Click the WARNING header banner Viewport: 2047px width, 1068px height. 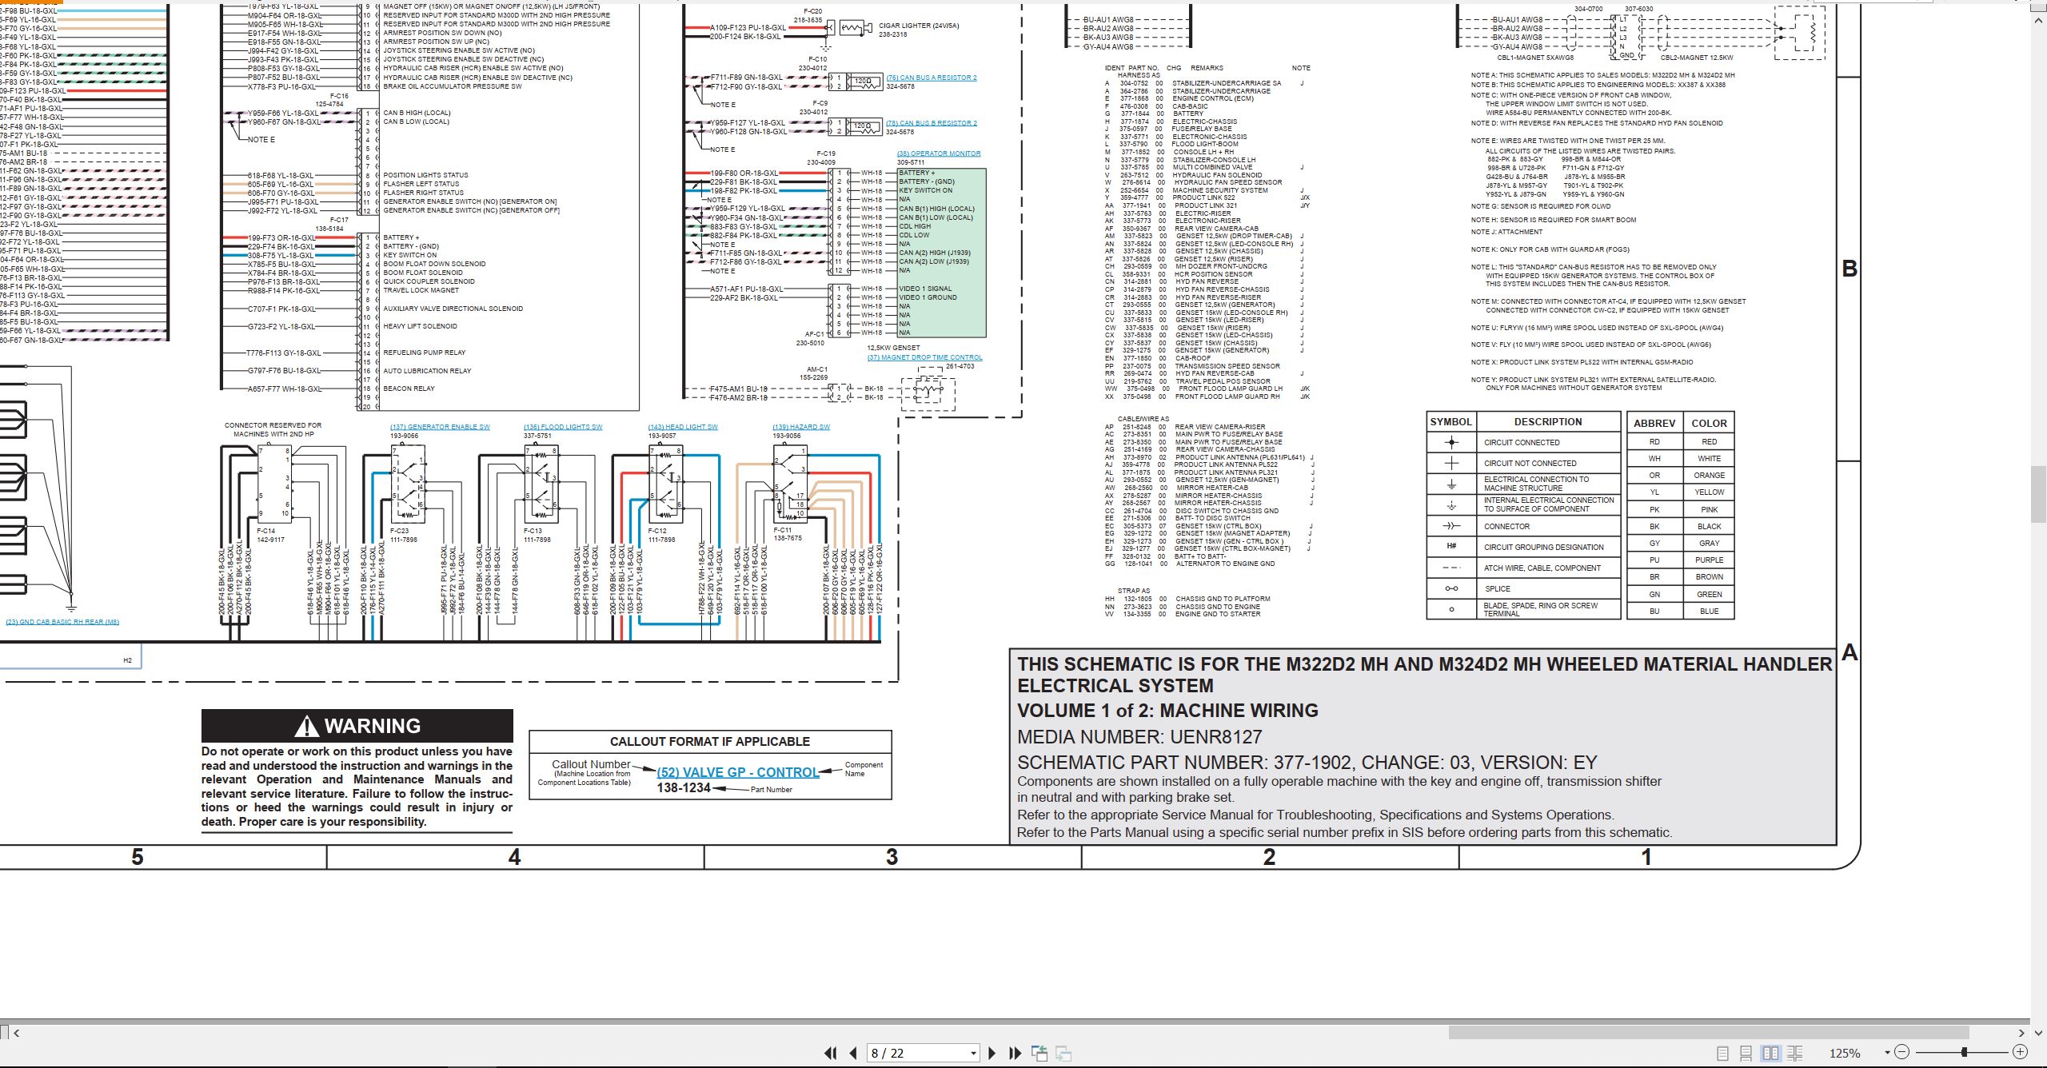point(357,726)
